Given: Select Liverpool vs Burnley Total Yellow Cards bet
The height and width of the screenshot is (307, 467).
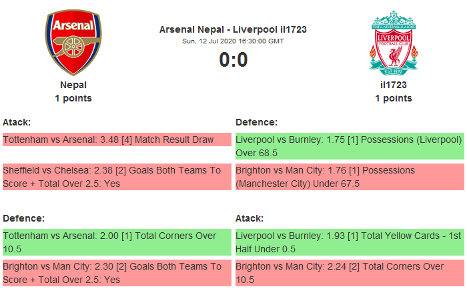Looking at the screenshot, I should [x=349, y=242].
